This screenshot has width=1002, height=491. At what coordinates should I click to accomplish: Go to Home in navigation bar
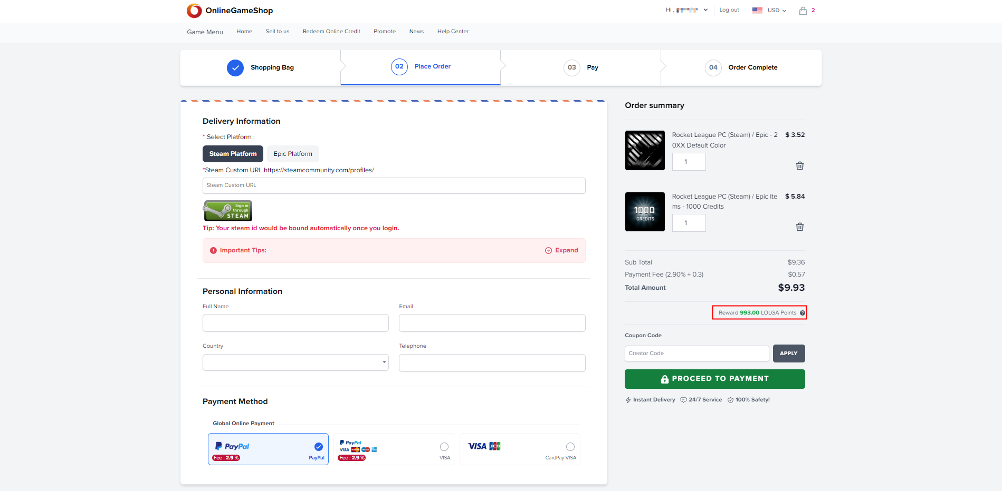[244, 32]
